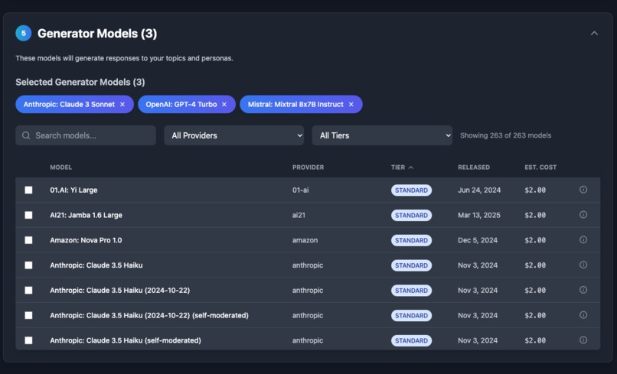Screen dimensions: 617x374
Task: Open info icon for Amazon: Nova Pro 1.0
Action: click(x=583, y=240)
